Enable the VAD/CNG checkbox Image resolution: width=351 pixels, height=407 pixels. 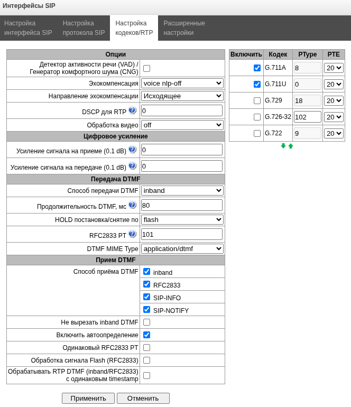[146, 68]
